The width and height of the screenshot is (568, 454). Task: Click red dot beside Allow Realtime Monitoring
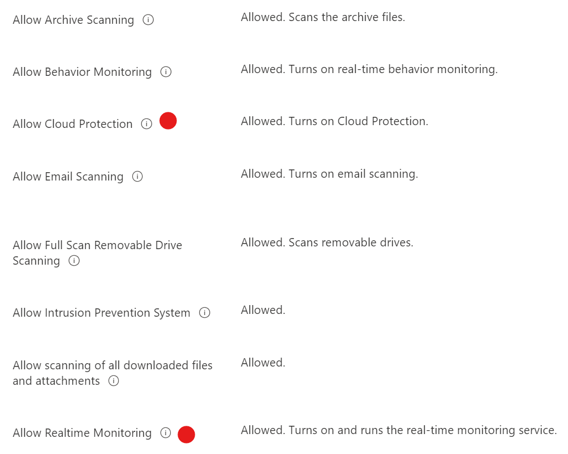click(186, 435)
